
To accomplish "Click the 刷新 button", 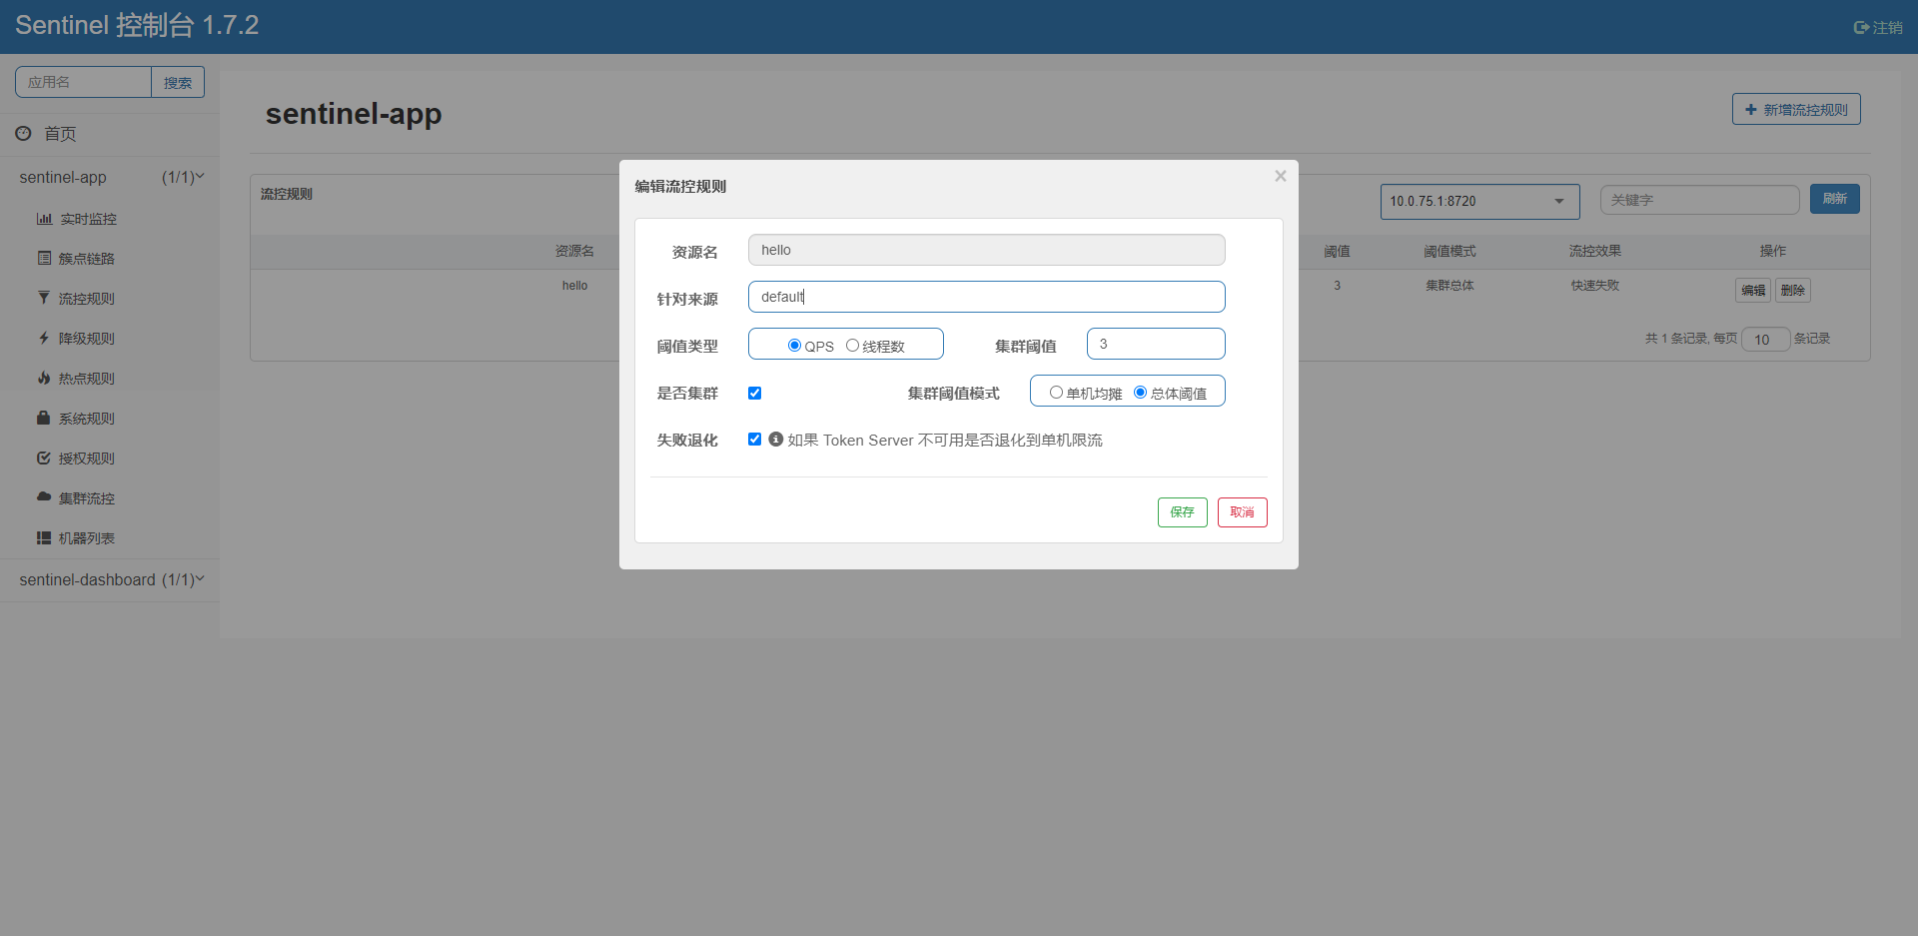I will [x=1834, y=199].
